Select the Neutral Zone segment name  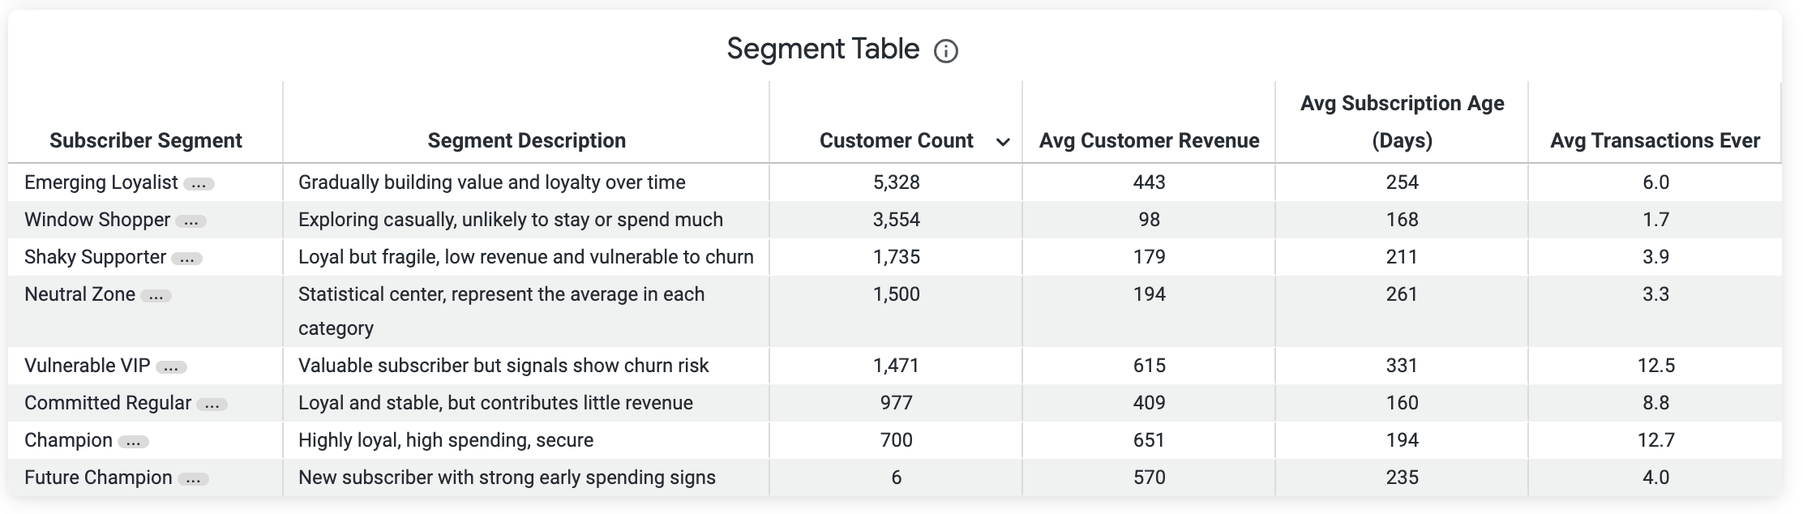(80, 294)
